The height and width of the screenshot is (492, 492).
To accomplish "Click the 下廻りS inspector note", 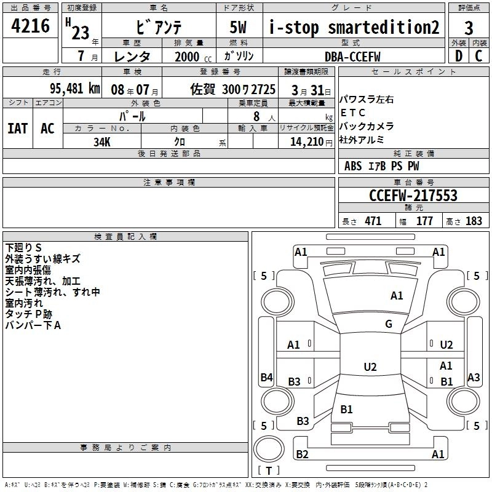I will click(23, 247).
